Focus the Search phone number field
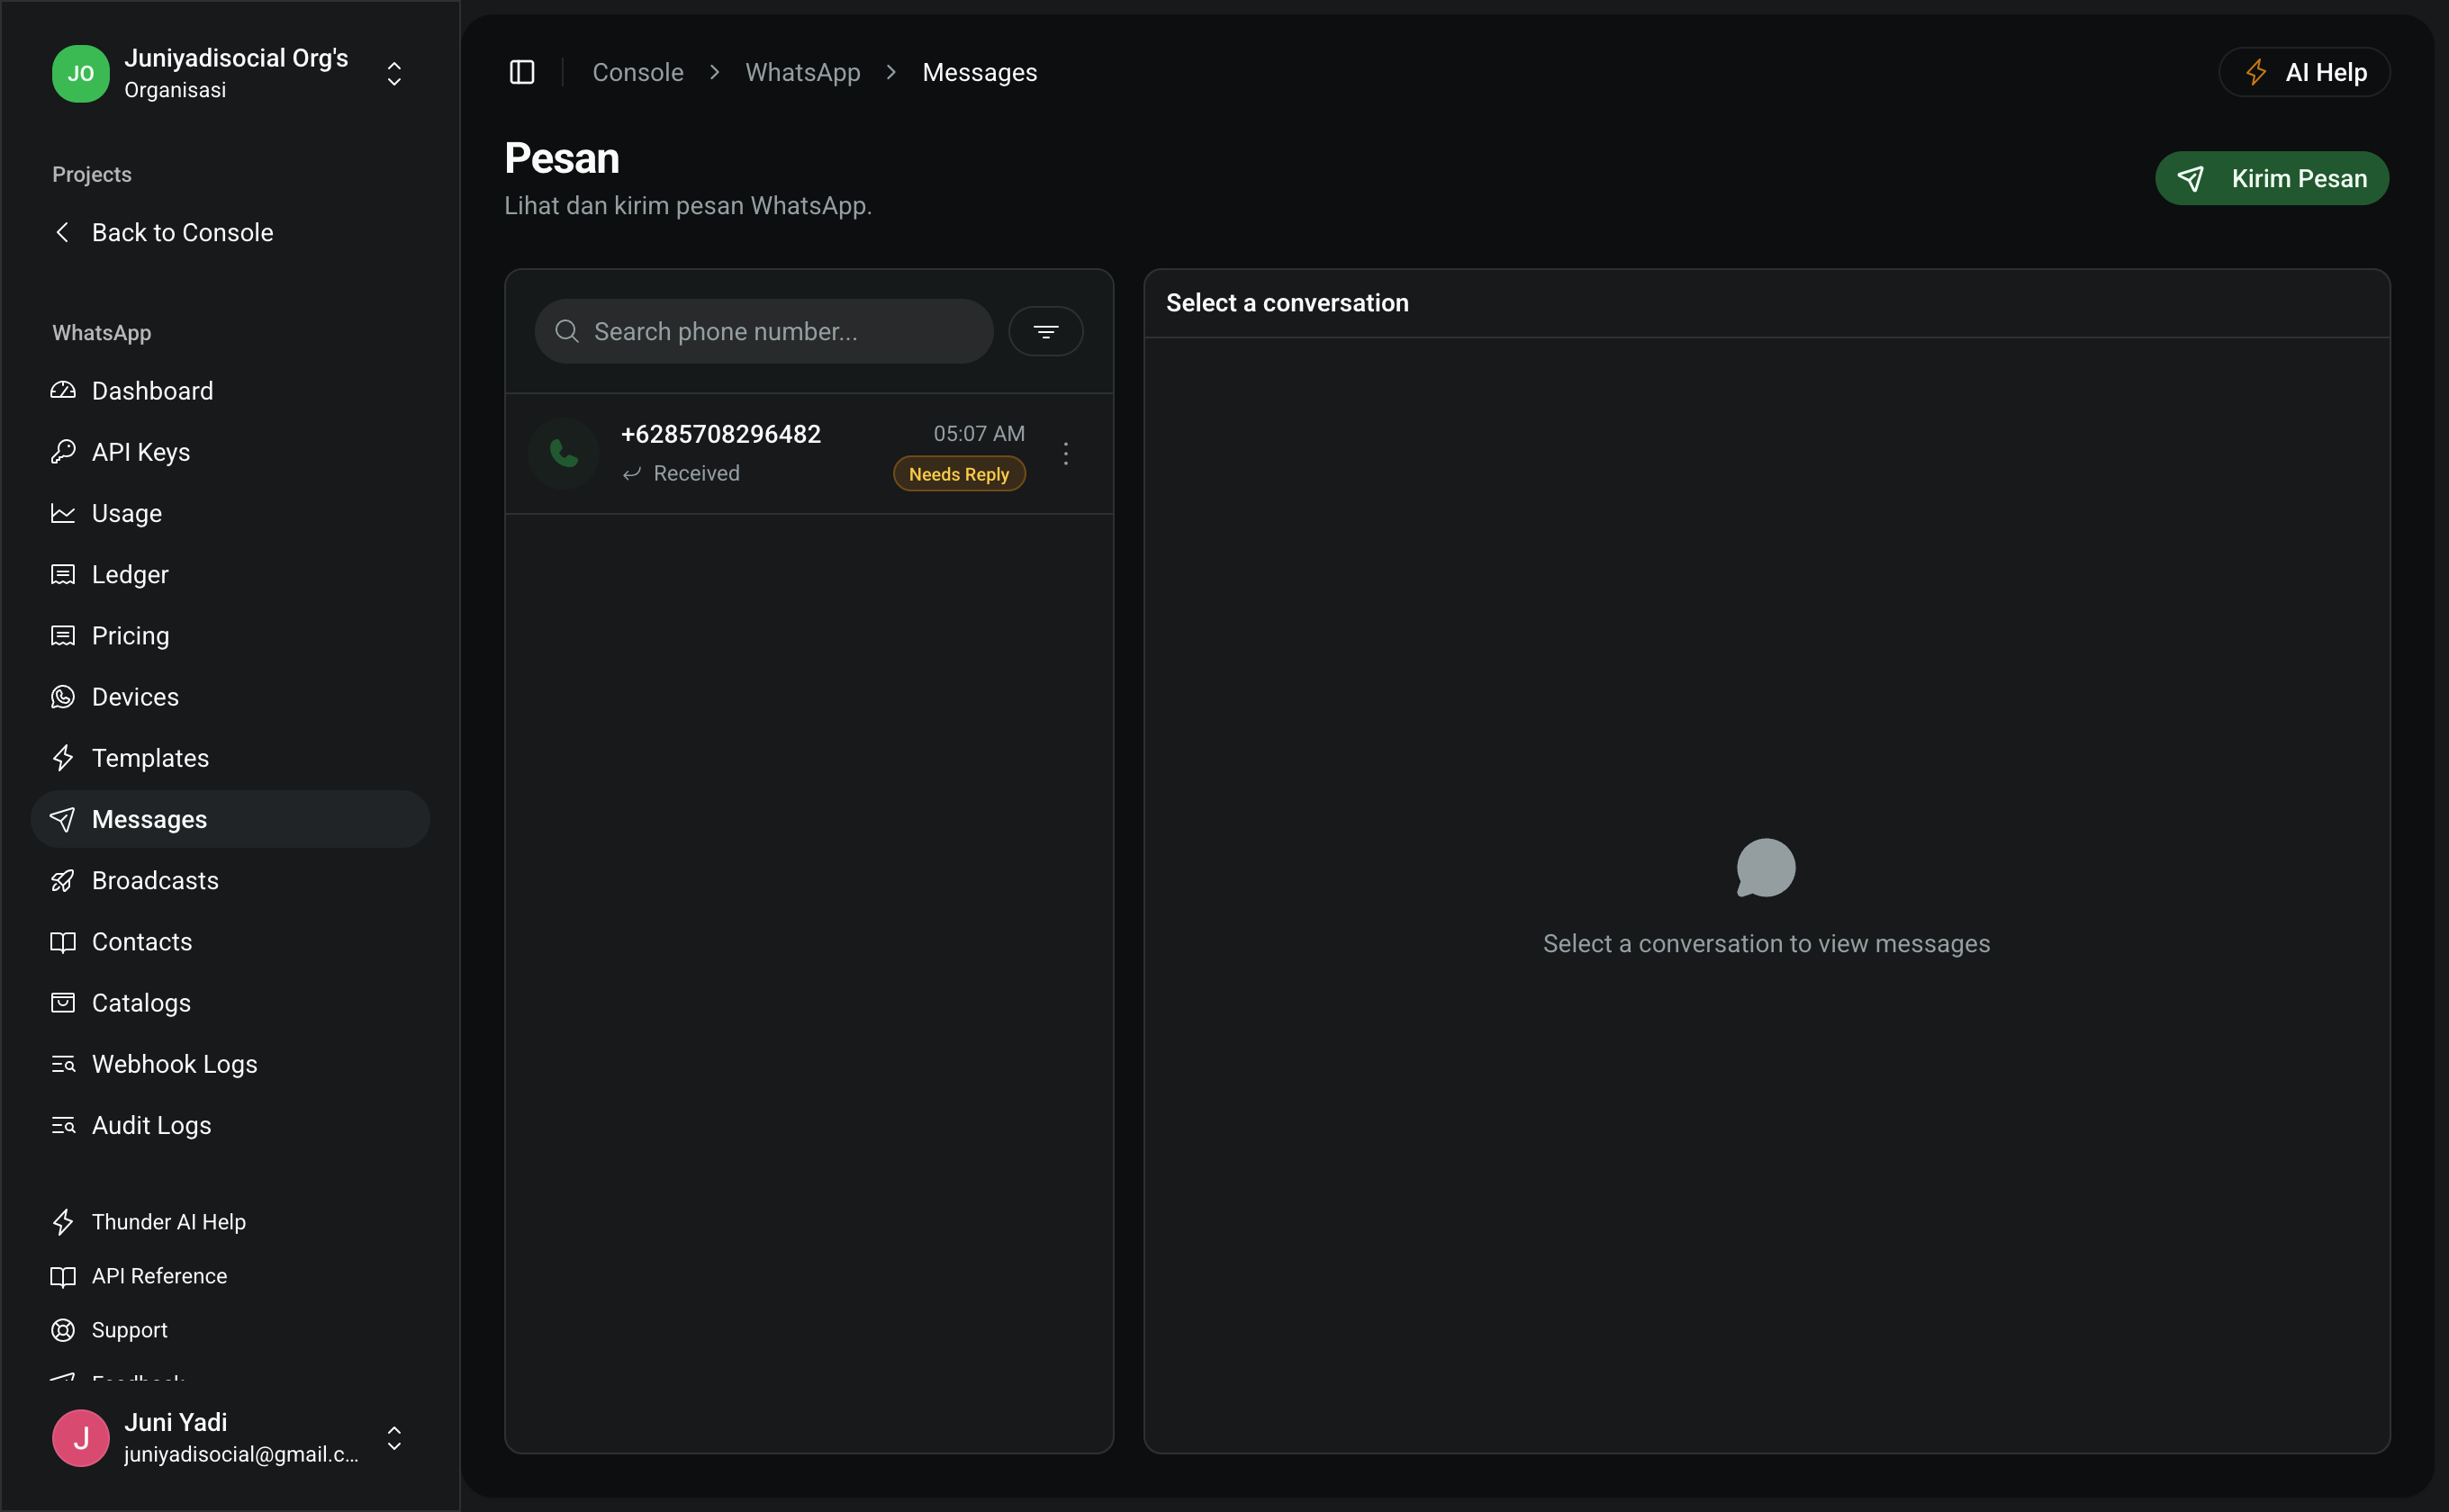This screenshot has width=2449, height=1512. (764, 331)
